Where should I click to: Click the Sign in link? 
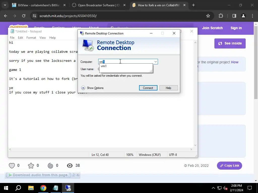point(236,28)
